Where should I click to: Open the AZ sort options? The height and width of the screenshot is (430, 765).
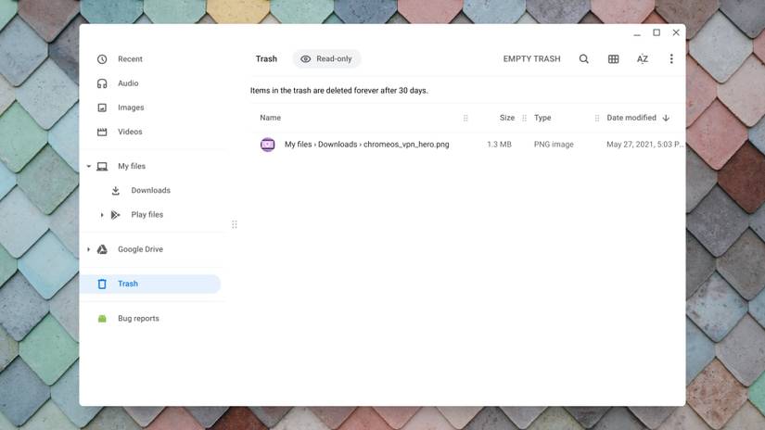[643, 59]
